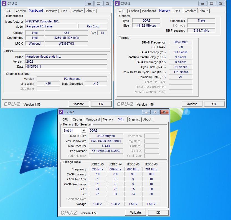231x220 pixels.
Task: Open About tab in the Mainboard window
Action: point(90,11)
